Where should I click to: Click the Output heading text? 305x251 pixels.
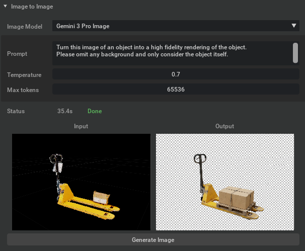pyautogui.click(x=224, y=126)
